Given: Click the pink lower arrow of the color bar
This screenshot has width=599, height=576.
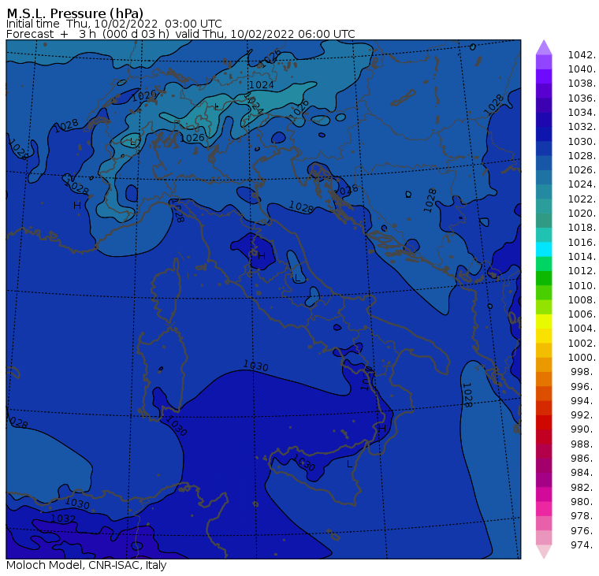Looking at the screenshot, I should coord(544,552).
